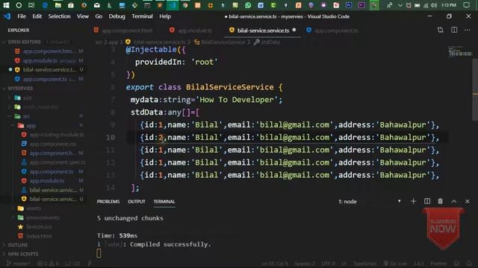Open the Go menu
478x268 pixels.
[x=99, y=16]
